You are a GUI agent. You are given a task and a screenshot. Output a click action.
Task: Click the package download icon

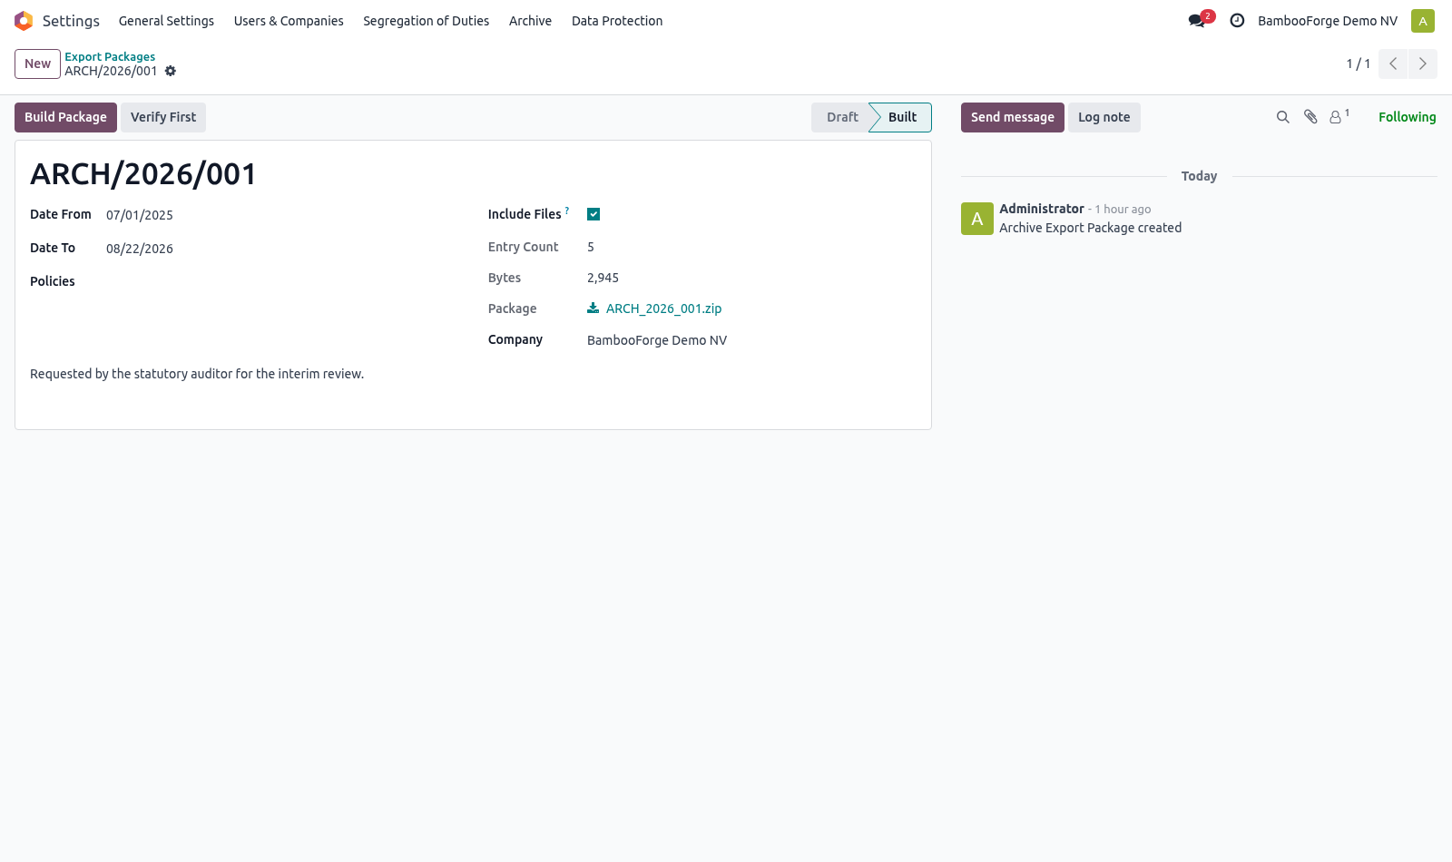pyautogui.click(x=593, y=309)
